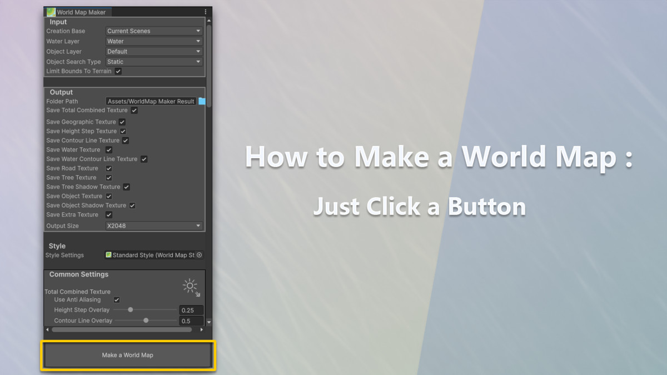Open the Creation Base dropdown
Image resolution: width=667 pixels, height=375 pixels.
[154, 31]
